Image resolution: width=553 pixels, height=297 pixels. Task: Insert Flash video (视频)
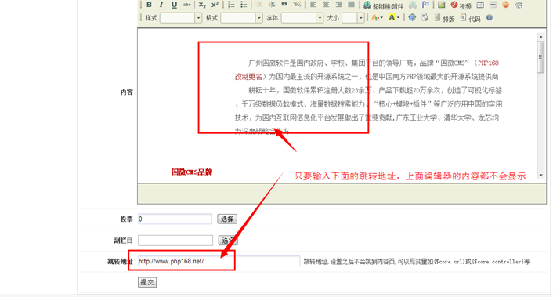[461, 5]
